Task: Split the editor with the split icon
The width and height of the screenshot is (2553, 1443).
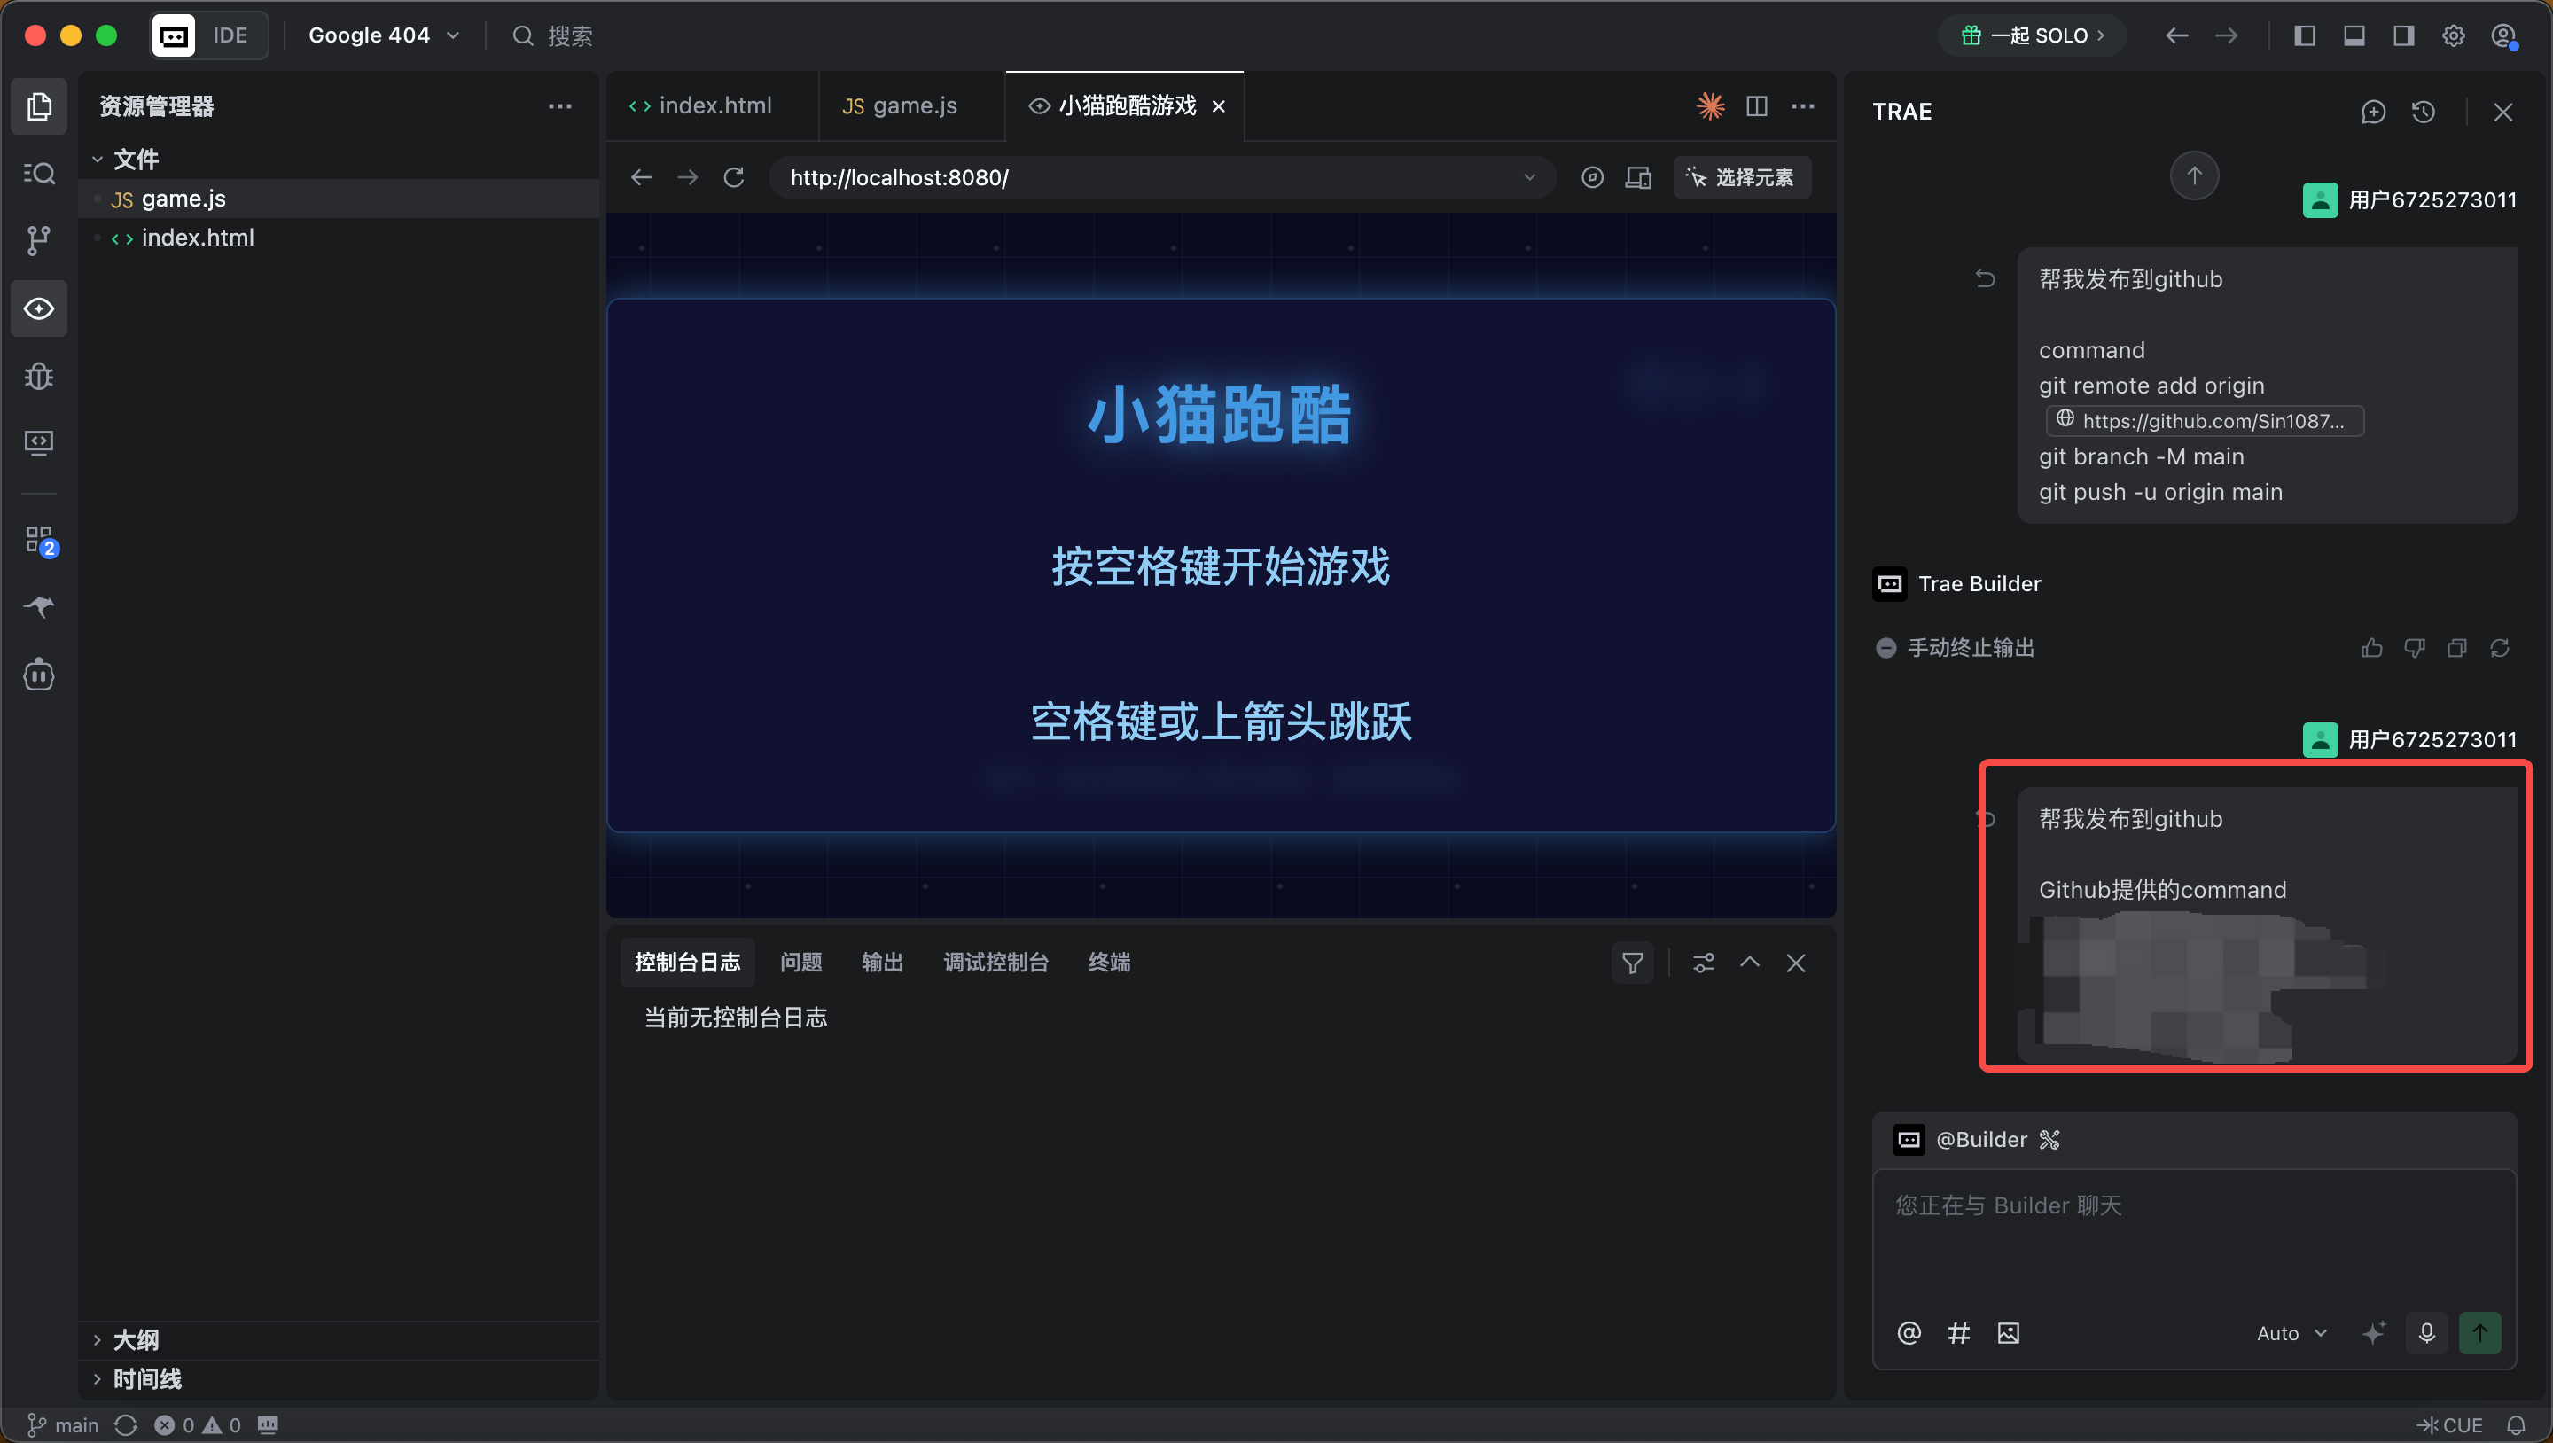Action: click(1756, 106)
